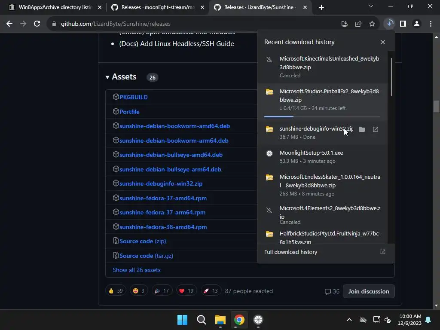The height and width of the screenshot is (330, 440).
Task: Download the PKGBUILD asset
Action: (133, 97)
